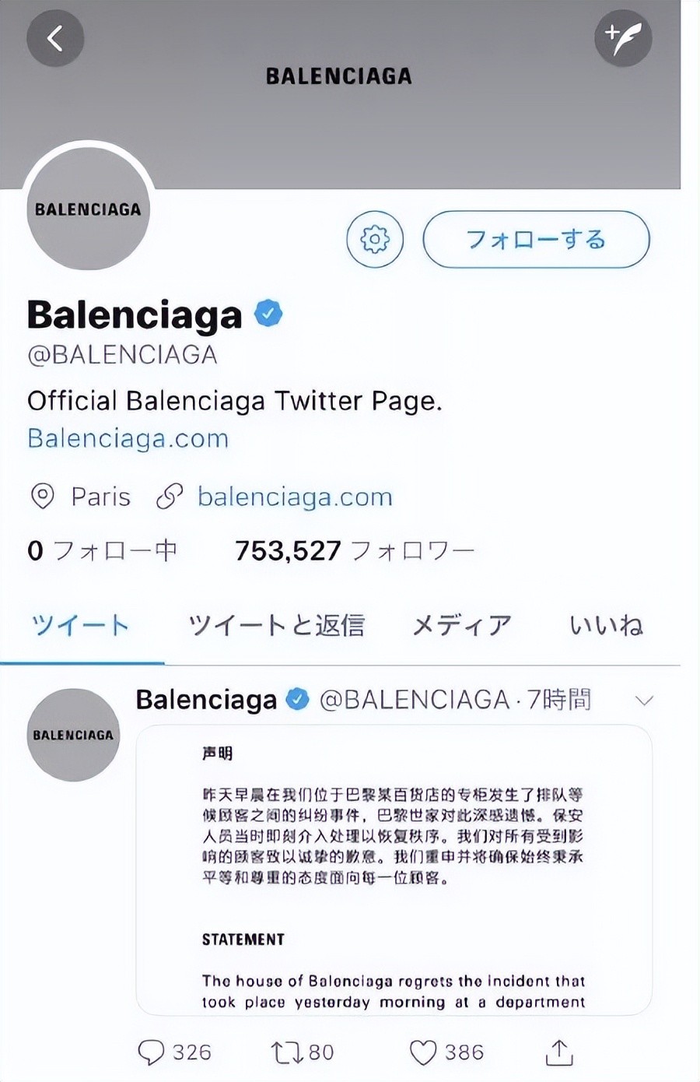The image size is (700, 1082).
Task: Open the compose tweet feather icon
Action: 623,37
